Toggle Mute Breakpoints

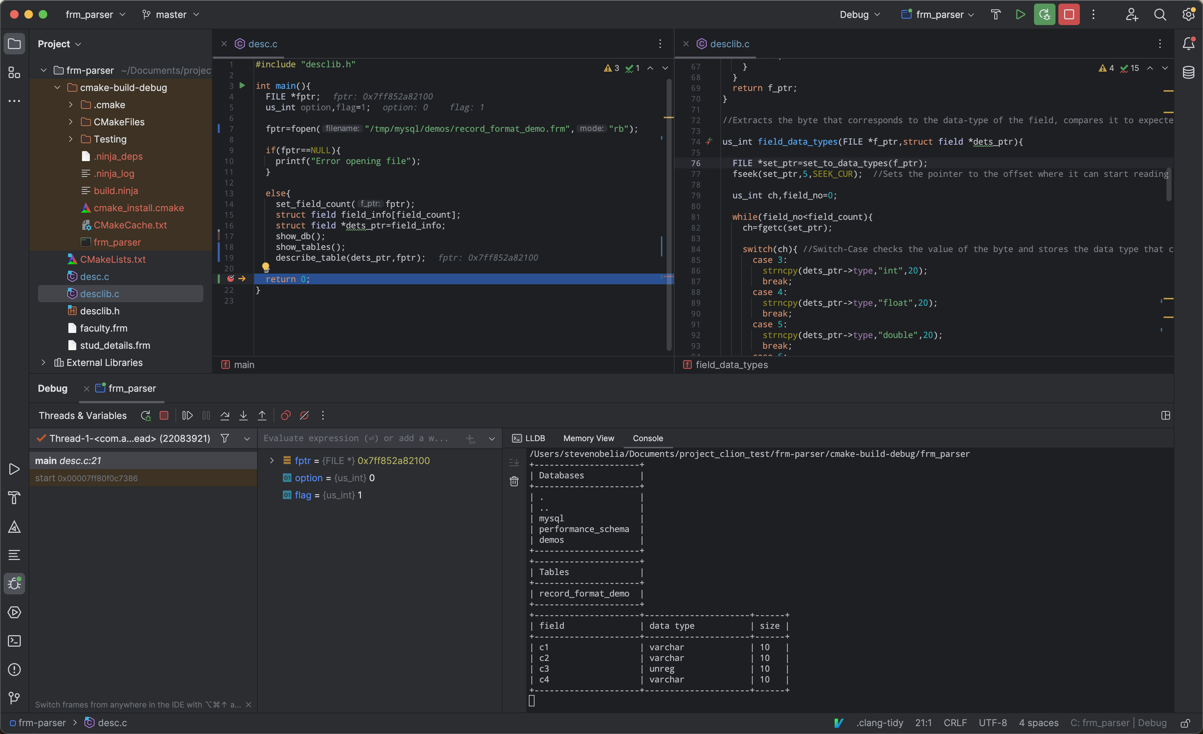(x=304, y=416)
